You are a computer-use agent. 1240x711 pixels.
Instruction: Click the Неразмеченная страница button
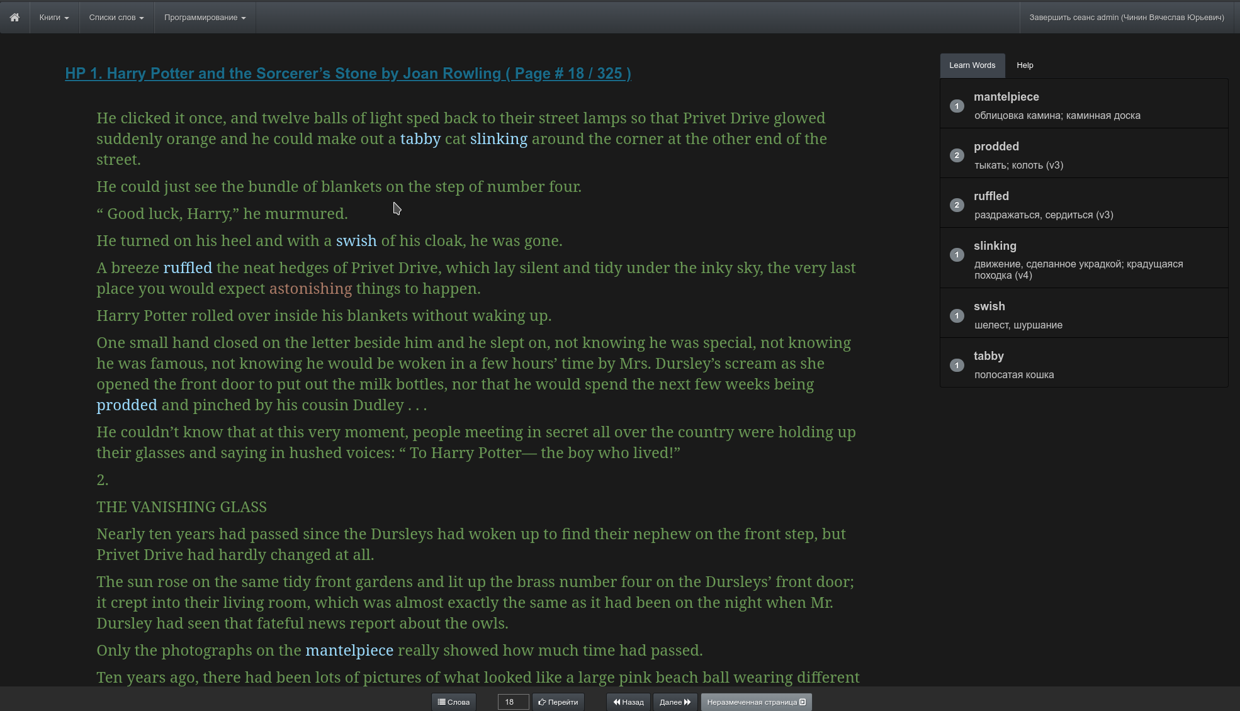coord(756,702)
